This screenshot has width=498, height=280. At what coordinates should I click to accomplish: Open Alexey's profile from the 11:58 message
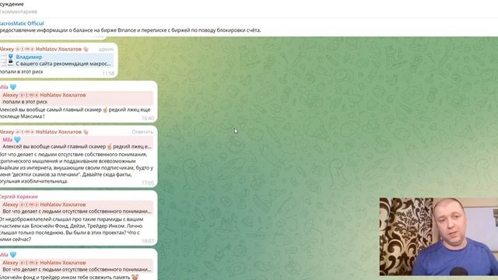(x=40, y=49)
